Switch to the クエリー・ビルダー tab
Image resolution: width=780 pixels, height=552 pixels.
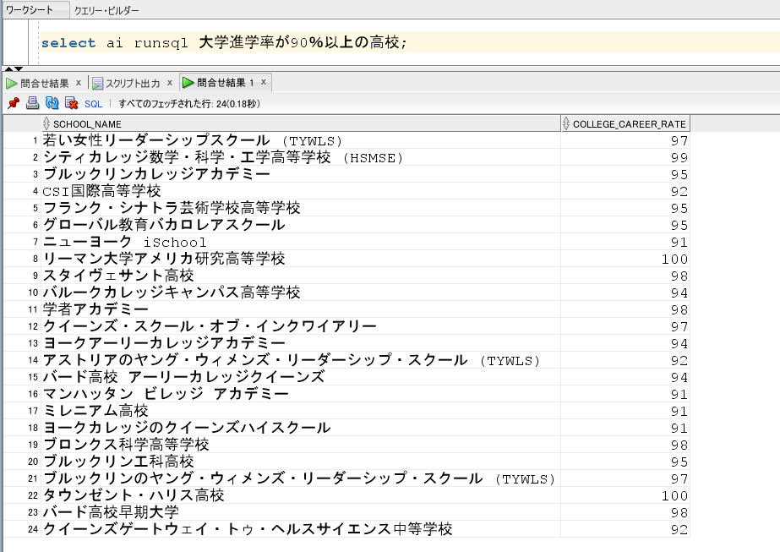coord(106,11)
